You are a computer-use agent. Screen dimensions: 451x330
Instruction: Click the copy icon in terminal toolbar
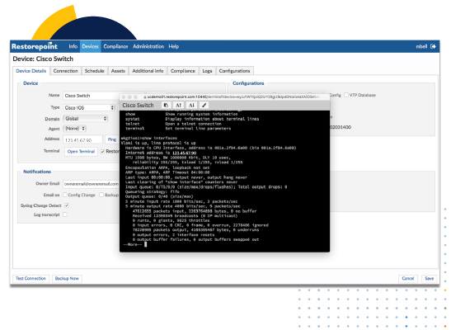[x=166, y=106]
